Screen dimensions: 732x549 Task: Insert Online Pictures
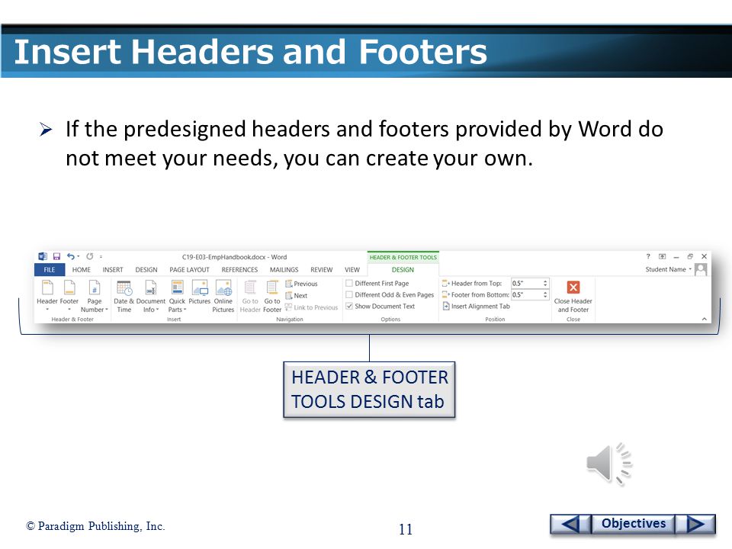tap(223, 296)
